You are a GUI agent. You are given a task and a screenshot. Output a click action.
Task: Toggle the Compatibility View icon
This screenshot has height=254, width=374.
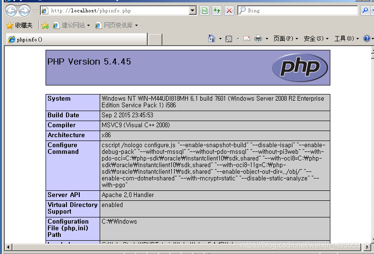pos(205,10)
